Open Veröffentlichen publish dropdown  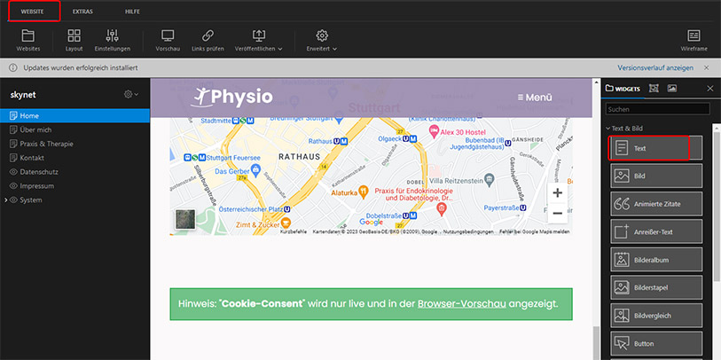tap(258, 41)
